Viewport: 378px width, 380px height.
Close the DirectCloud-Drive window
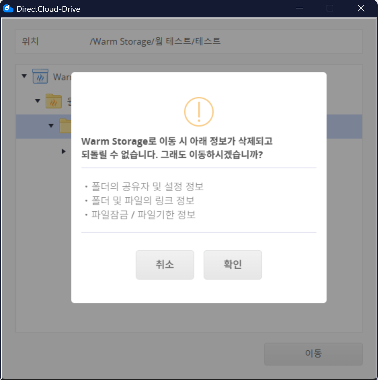coord(361,8)
